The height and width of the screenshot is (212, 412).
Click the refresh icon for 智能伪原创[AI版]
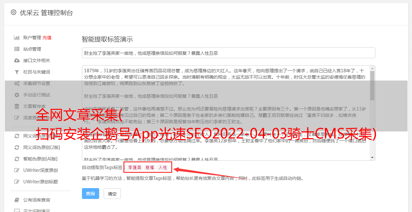17,159
